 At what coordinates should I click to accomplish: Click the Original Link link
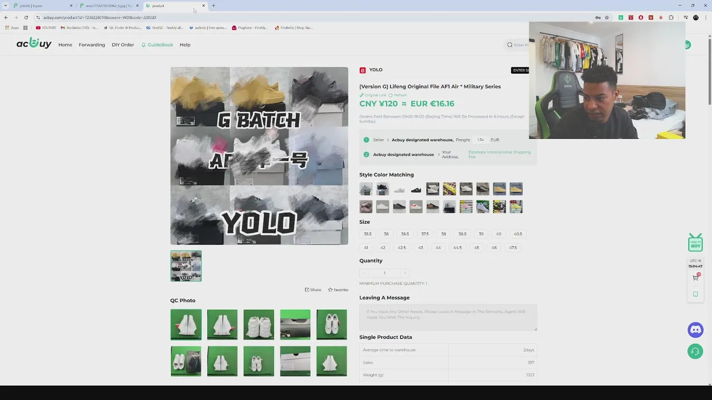point(373,95)
